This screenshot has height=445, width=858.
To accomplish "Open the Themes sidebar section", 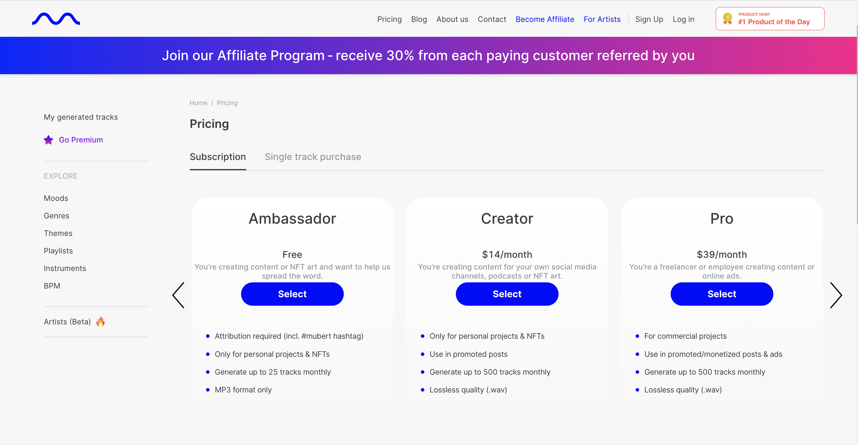I will tap(58, 233).
